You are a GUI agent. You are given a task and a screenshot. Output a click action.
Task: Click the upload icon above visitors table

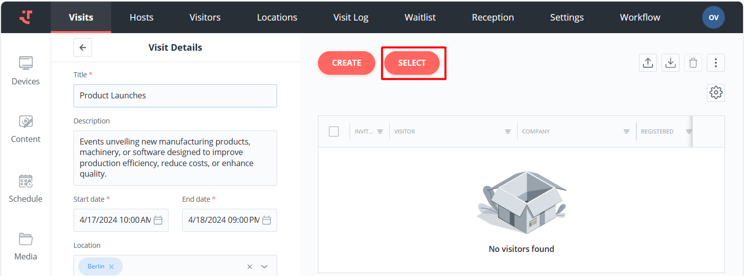point(648,63)
